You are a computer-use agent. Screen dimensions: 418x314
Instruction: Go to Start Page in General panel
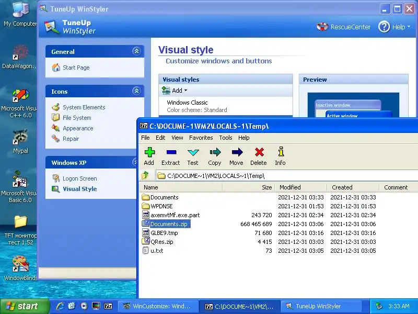tap(71, 68)
